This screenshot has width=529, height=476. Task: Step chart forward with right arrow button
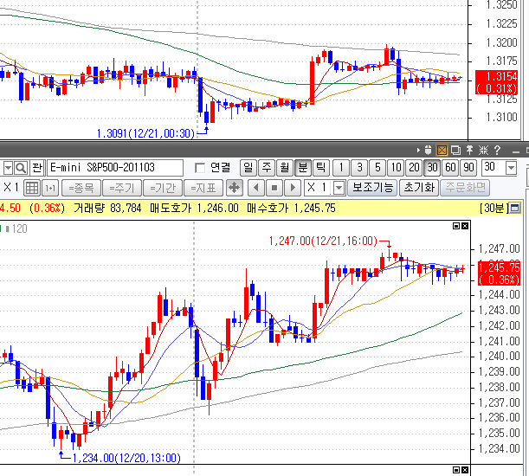[294, 187]
